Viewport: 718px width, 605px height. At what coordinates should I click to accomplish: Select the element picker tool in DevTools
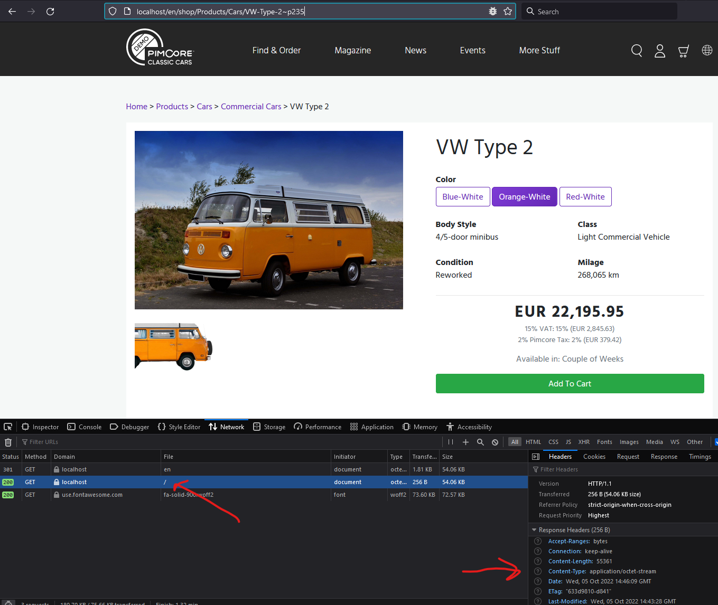(x=7, y=426)
